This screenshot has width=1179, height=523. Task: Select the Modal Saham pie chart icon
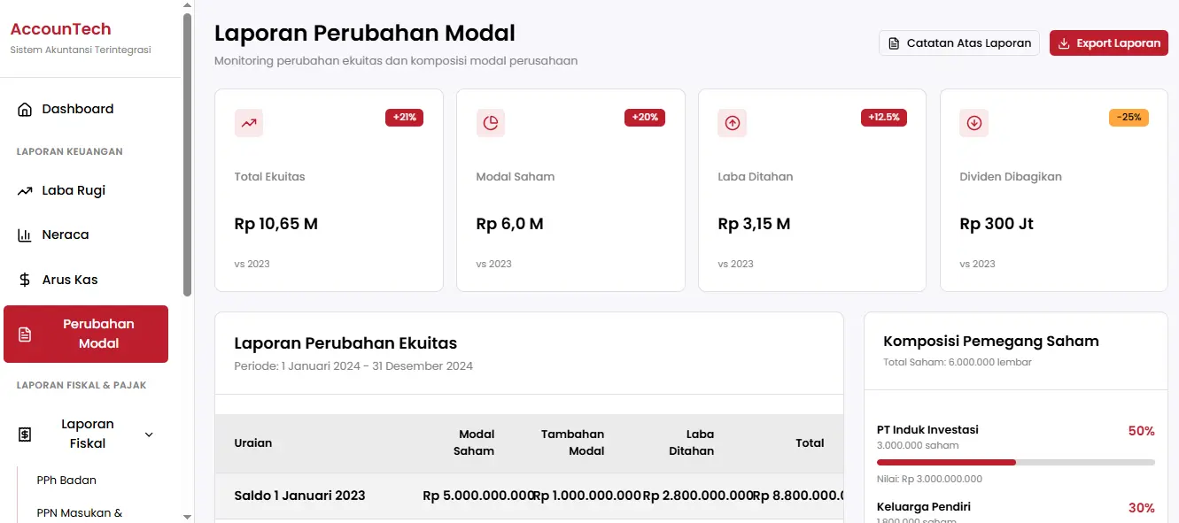[x=490, y=123]
